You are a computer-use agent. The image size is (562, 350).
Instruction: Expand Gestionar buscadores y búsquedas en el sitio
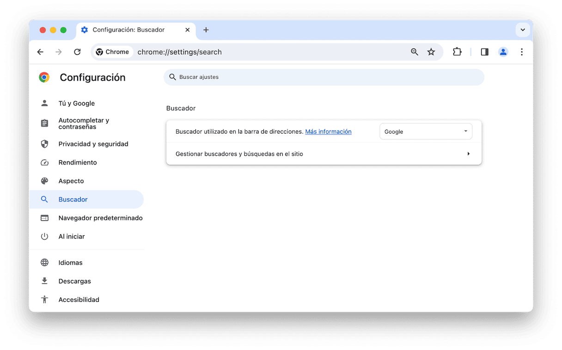[x=324, y=154]
